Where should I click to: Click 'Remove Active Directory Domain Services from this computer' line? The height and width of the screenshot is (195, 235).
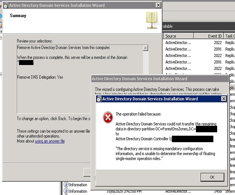[x=64, y=48]
